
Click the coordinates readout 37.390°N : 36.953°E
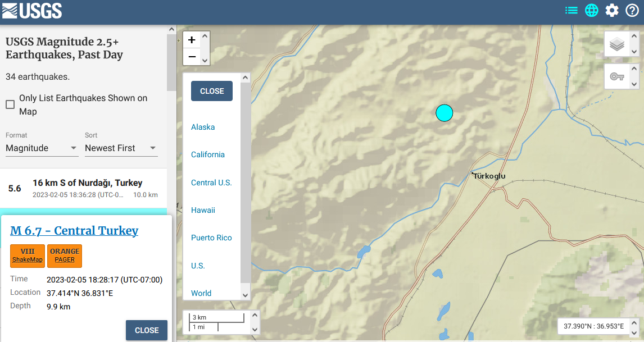tap(593, 326)
